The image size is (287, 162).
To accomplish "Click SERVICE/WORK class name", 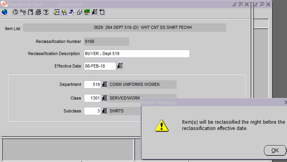I will [125, 98].
